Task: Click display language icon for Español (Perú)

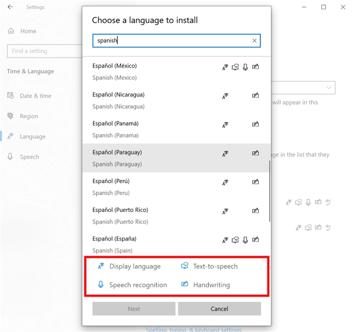Action: click(x=225, y=182)
